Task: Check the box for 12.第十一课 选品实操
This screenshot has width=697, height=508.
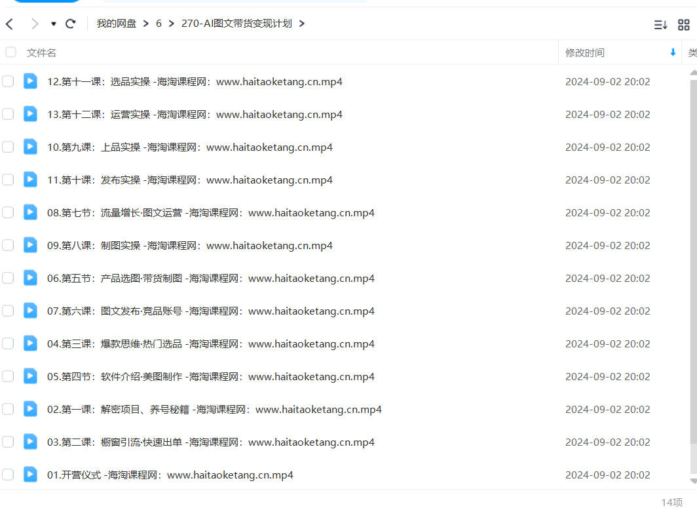Action: [x=8, y=81]
